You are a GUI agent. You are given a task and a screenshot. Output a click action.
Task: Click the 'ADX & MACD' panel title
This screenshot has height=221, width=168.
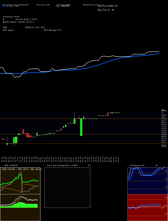point(11,165)
